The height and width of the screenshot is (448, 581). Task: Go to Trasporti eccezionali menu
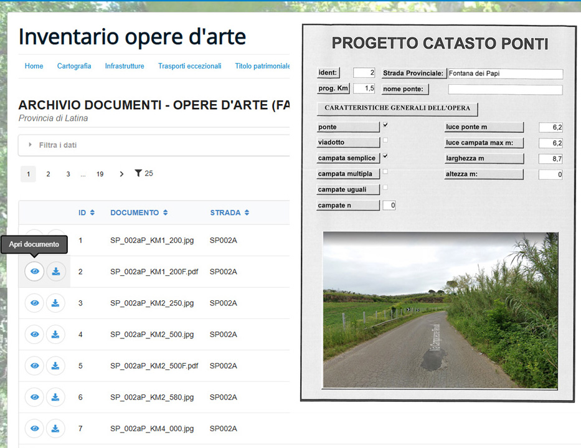pyautogui.click(x=189, y=66)
